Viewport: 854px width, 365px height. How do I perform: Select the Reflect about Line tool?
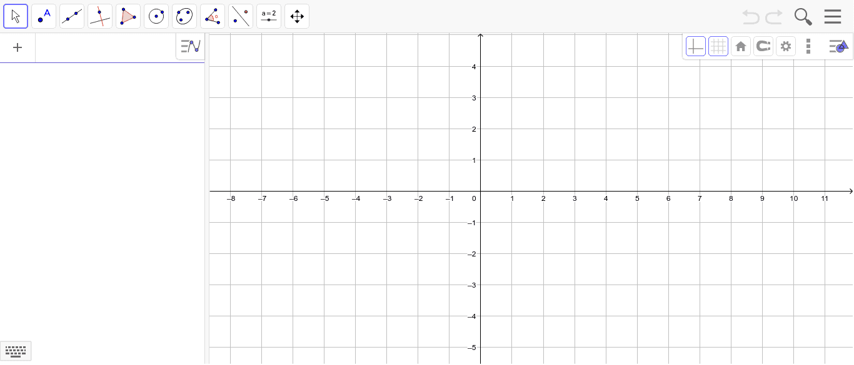(x=241, y=16)
